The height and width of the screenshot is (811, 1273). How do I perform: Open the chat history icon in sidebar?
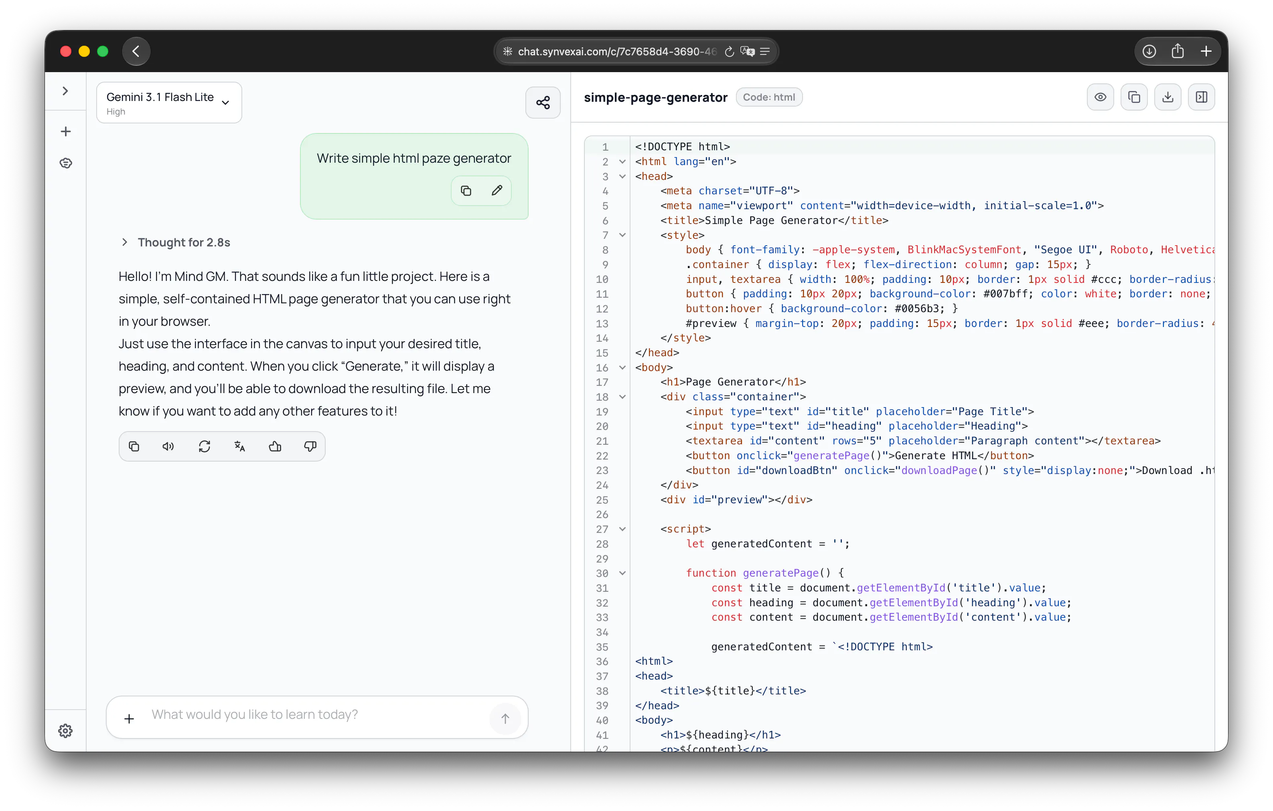[x=65, y=163]
